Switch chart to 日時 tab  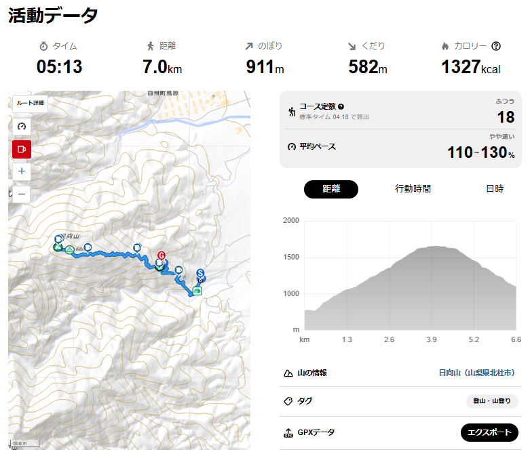click(495, 188)
